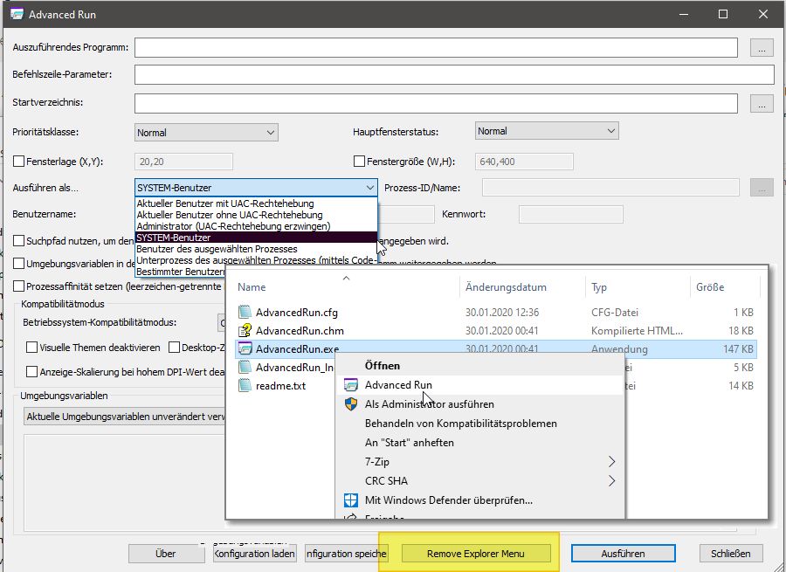Click the Windows Defender shield icon
This screenshot has width=786, height=572.
[x=351, y=500]
